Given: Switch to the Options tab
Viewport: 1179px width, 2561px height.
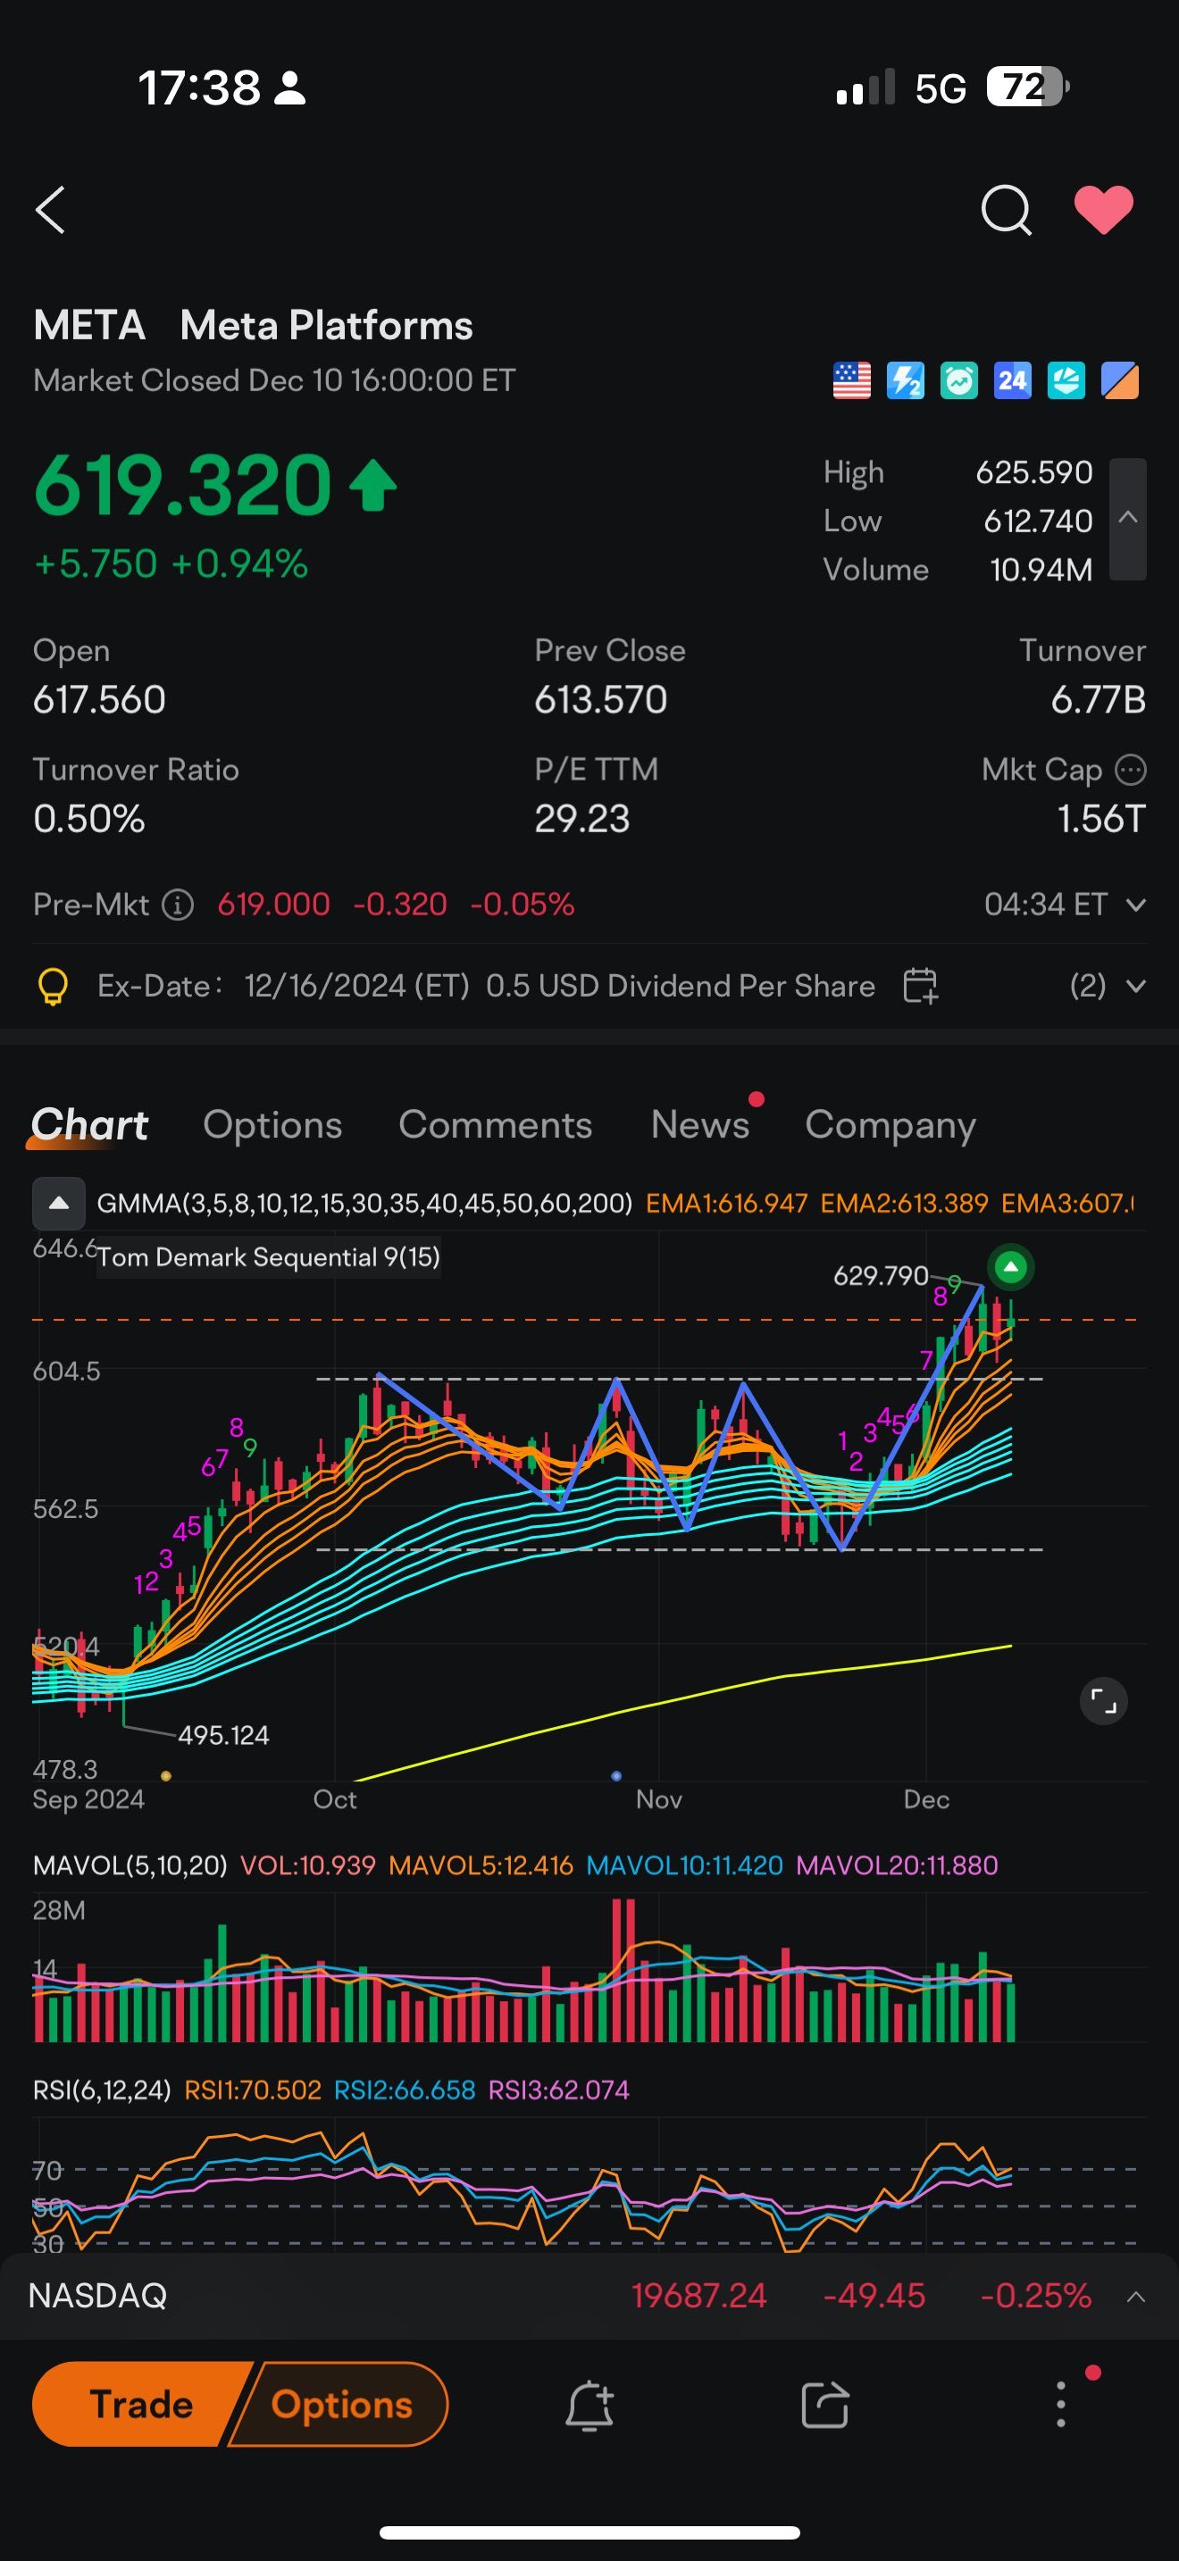Looking at the screenshot, I should pyautogui.click(x=272, y=1124).
